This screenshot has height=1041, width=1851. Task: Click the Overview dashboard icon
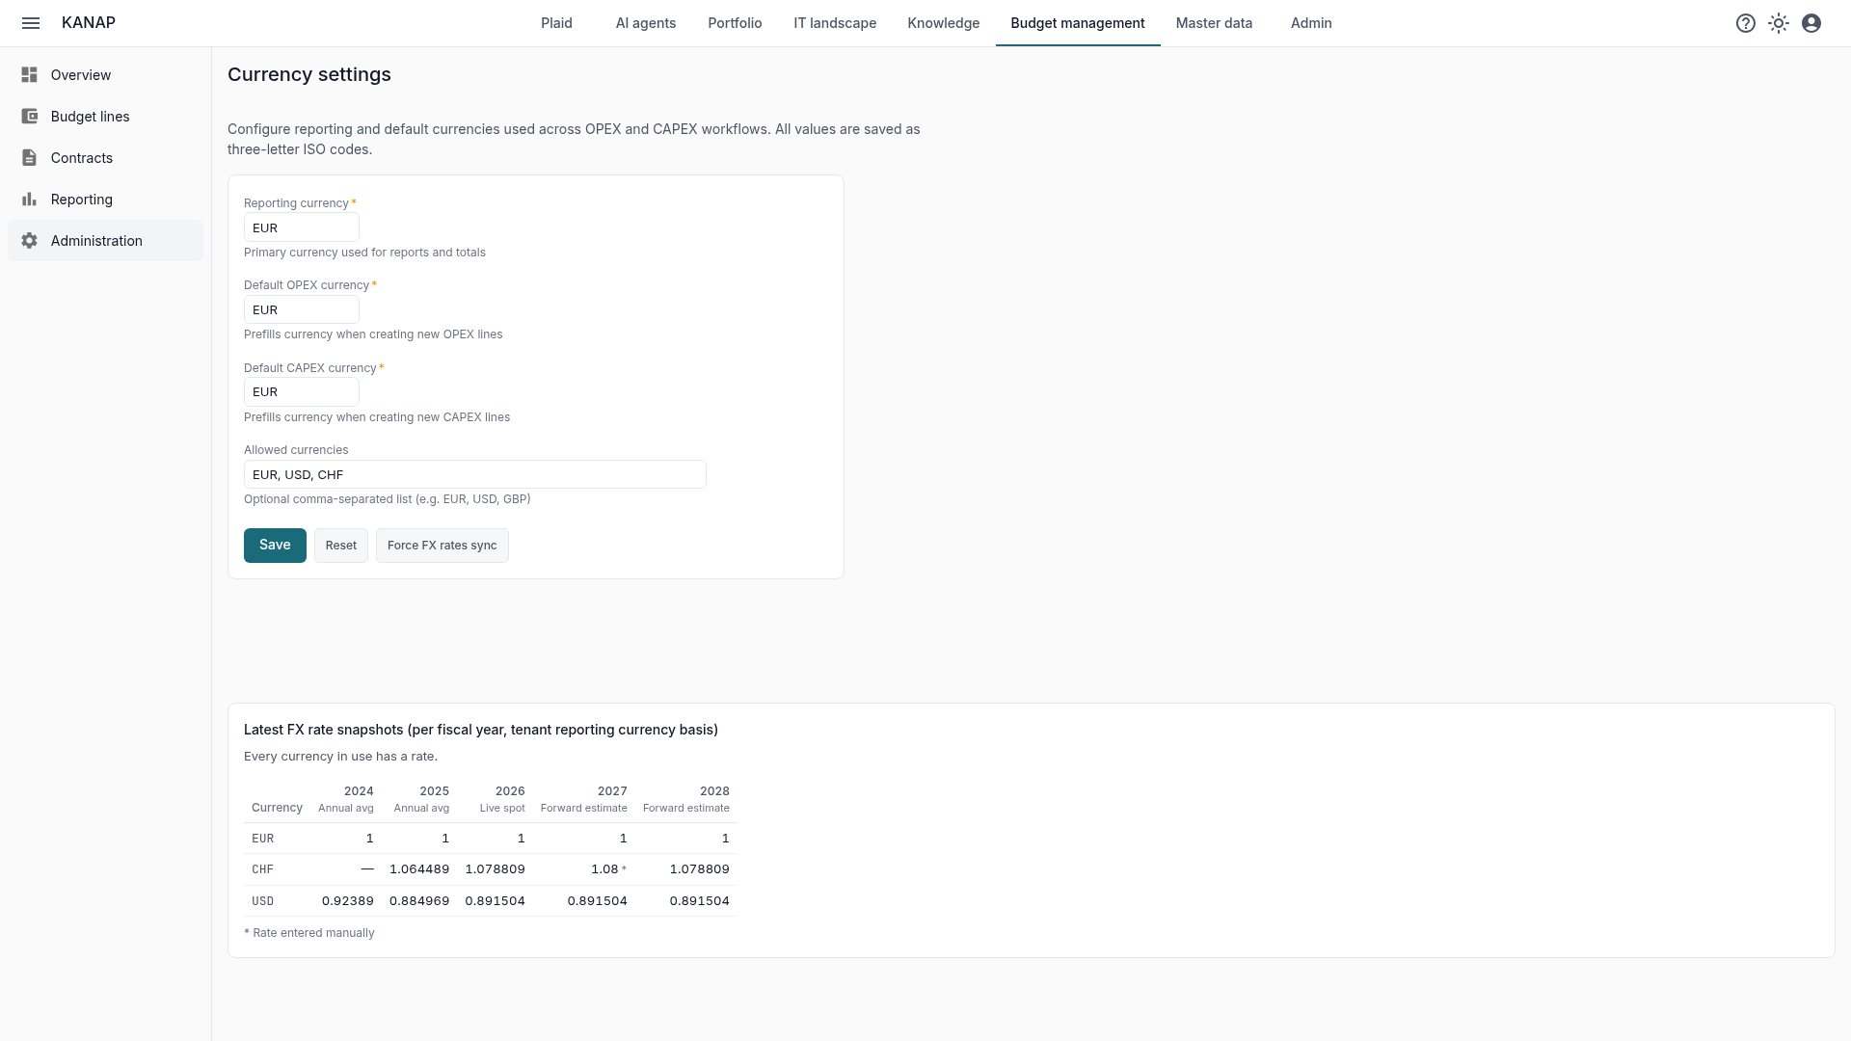[30, 75]
